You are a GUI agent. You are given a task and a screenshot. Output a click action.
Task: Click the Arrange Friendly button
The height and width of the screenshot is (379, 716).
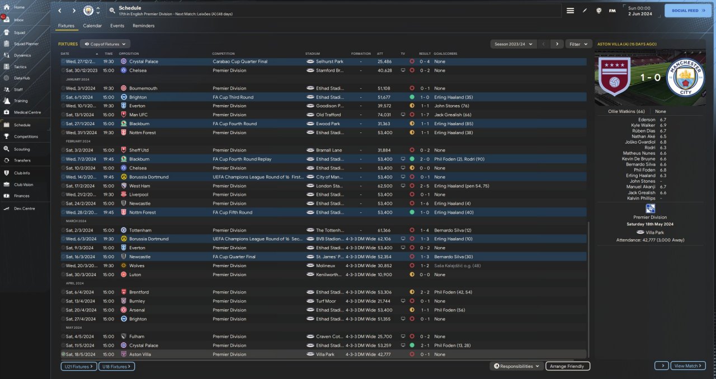[567, 366]
